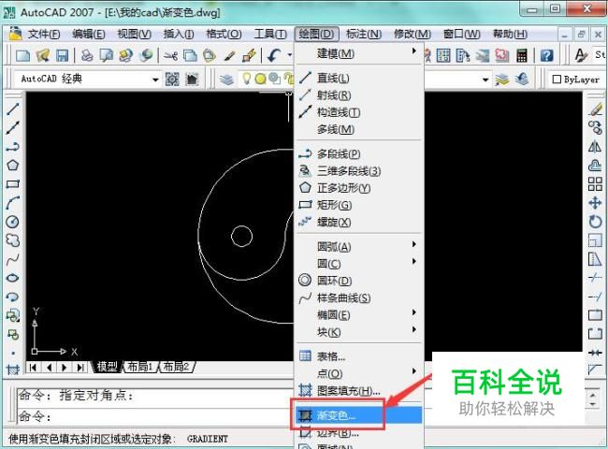Click the last-tab navigation arrow button

coord(80,368)
